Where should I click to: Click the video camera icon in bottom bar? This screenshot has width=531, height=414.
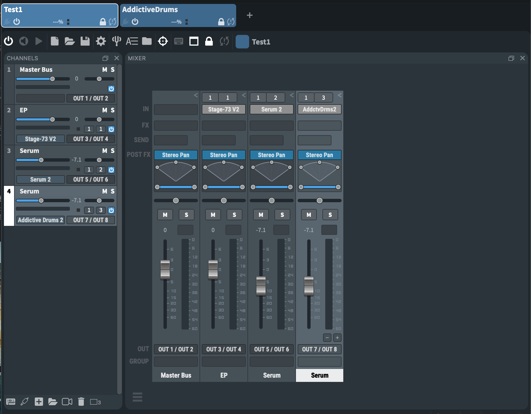(67, 402)
